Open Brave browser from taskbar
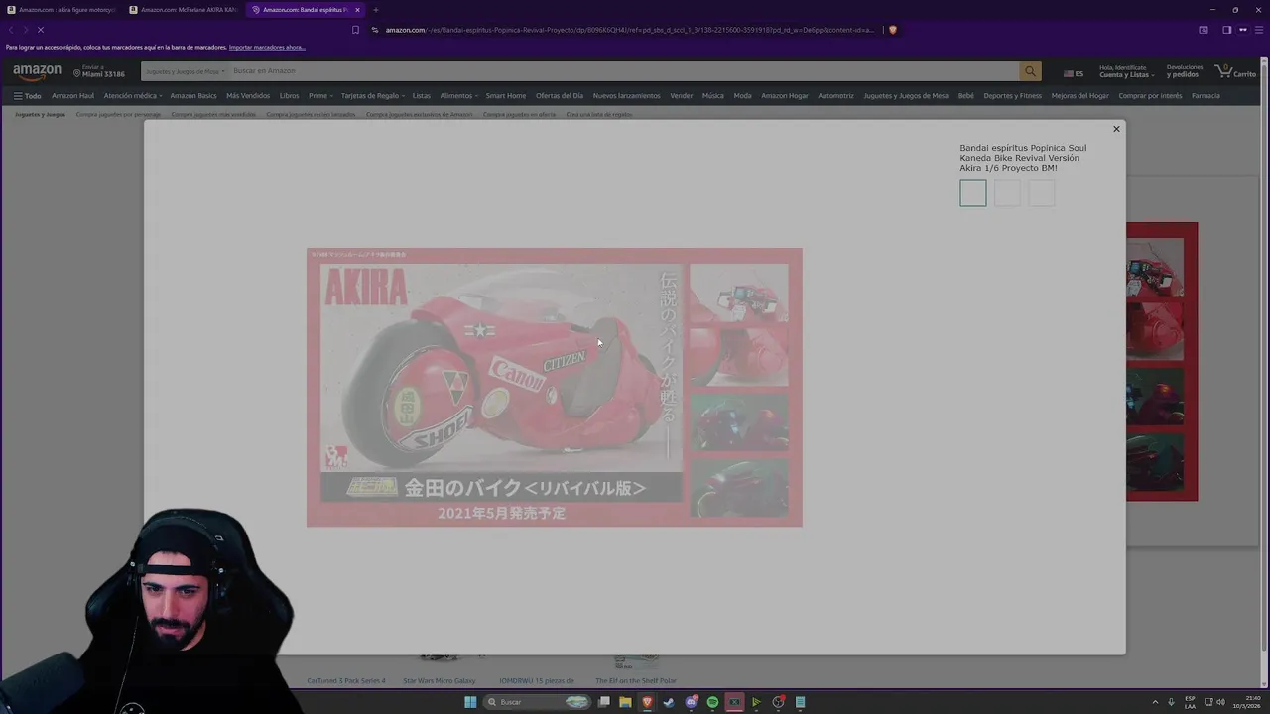Image resolution: width=1270 pixels, height=714 pixels. point(647,702)
